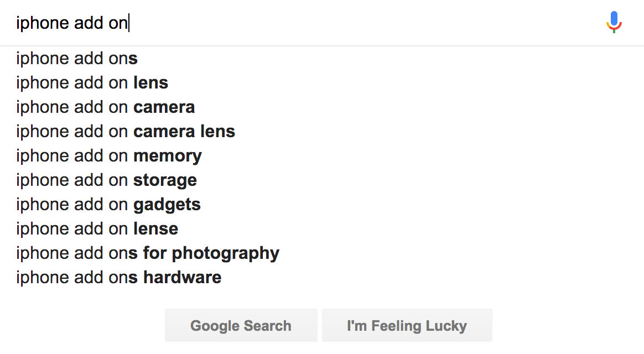644x354 pixels.
Task: Click the I'm Feeling Lucky button
Action: click(x=407, y=325)
